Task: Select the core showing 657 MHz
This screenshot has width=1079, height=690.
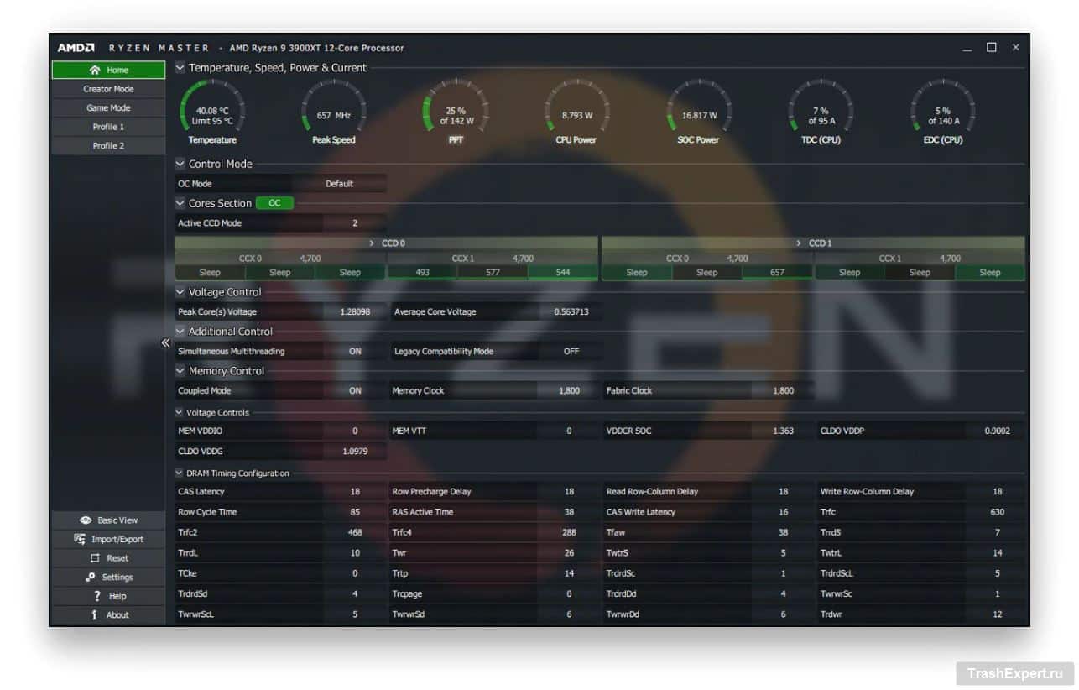Action: tap(778, 272)
